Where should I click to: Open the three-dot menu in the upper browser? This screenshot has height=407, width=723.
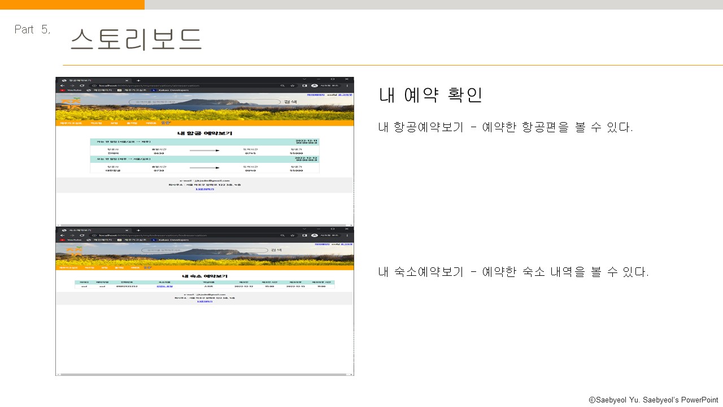click(x=347, y=85)
